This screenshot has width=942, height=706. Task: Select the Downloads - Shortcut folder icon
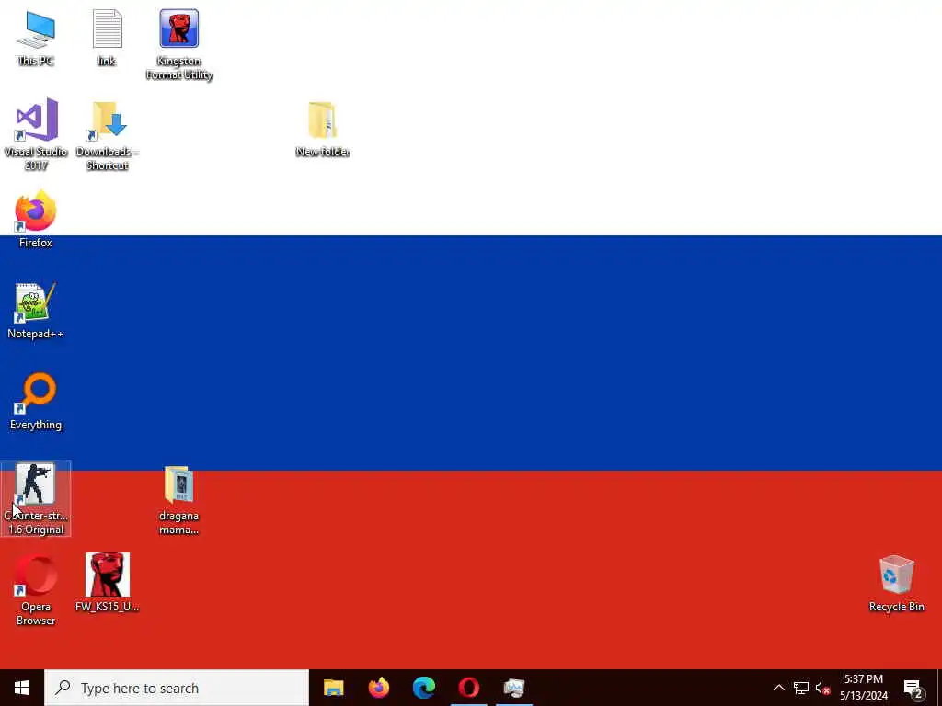107,136
